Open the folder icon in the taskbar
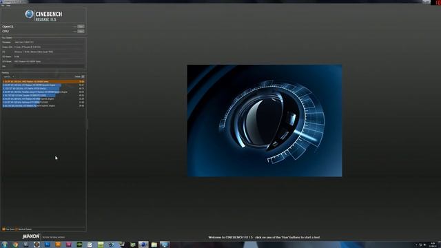This screenshot has height=248, width=441. tap(154, 245)
